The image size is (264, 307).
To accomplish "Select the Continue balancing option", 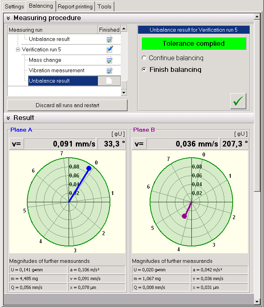I will click(144, 58).
